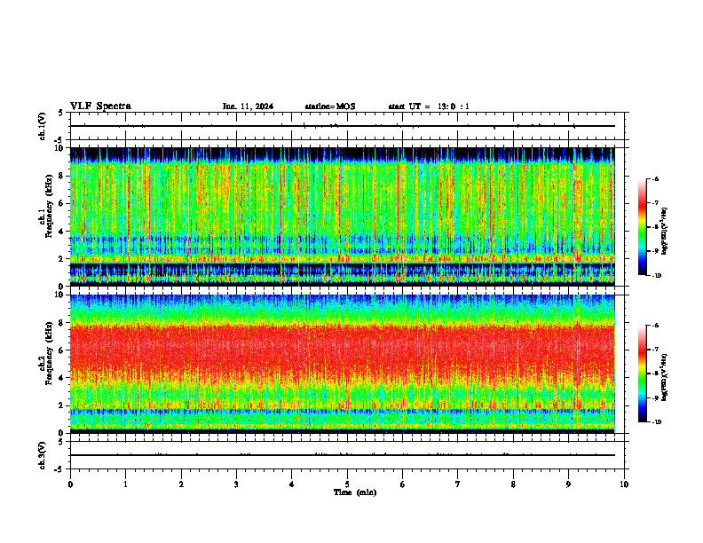Click the time axis tick label "8"
Screen dimensions: 703x543
[x=513, y=484]
